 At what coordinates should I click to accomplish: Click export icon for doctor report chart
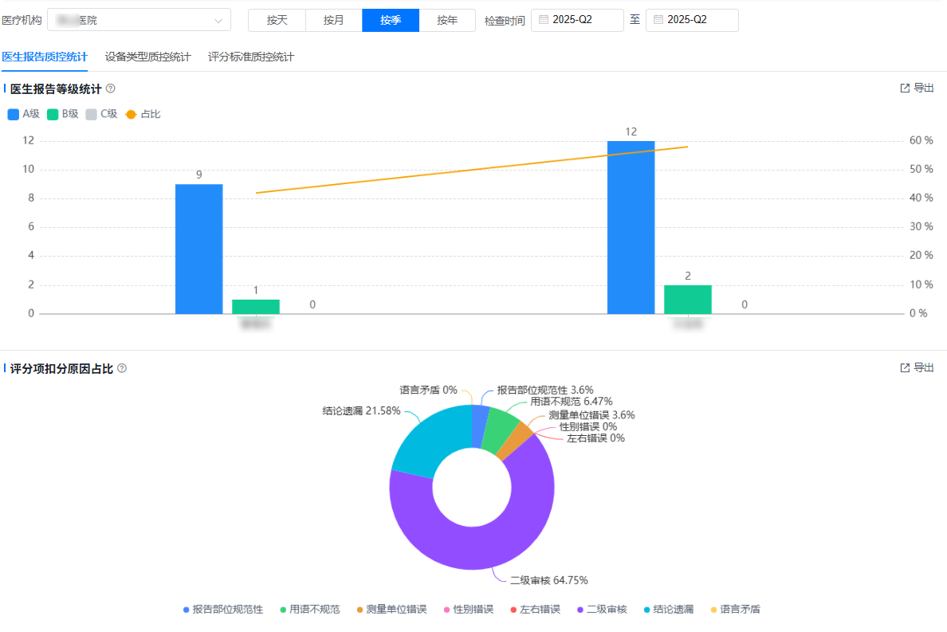click(905, 88)
